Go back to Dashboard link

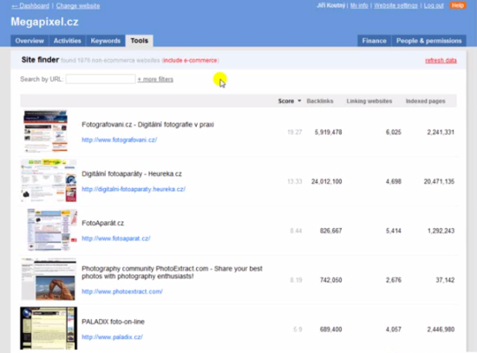pyautogui.click(x=30, y=6)
